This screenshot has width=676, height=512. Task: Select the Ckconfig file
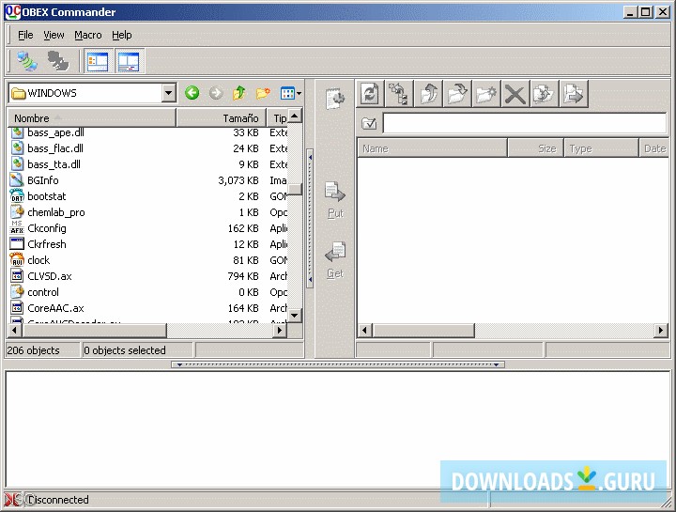coord(47,228)
